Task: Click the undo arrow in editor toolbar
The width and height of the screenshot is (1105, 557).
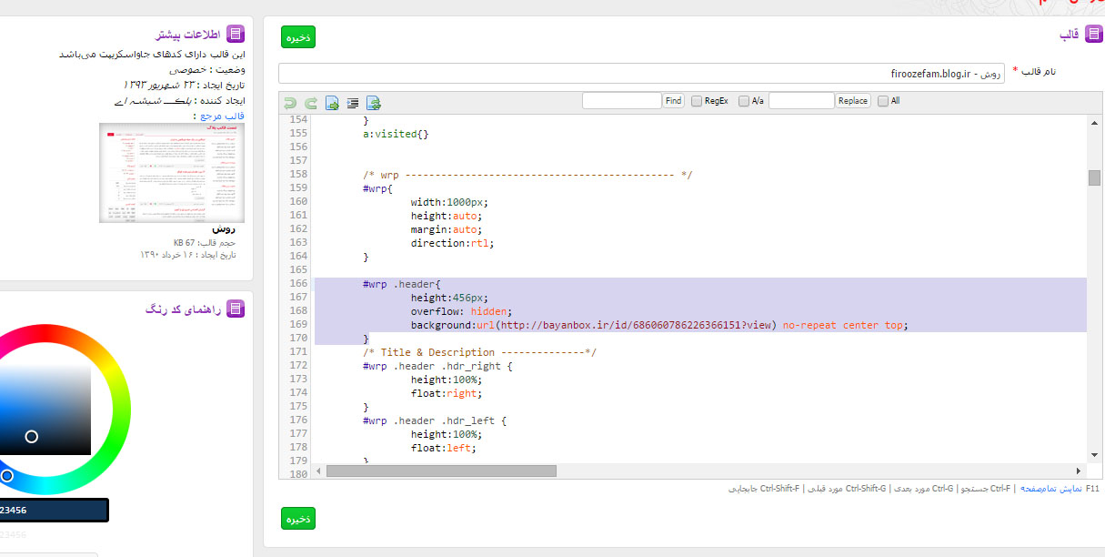Action: tap(290, 103)
